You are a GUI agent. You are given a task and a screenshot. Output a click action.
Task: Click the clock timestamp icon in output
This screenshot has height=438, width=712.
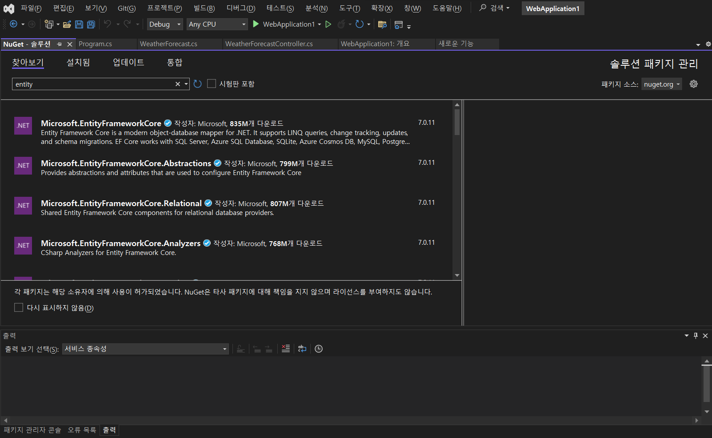pyautogui.click(x=319, y=349)
